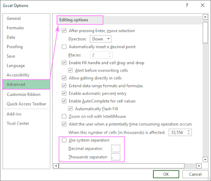Screen dimensions: 211x181
Task: Increase the Places spinner value
Action: [x=110, y=53]
